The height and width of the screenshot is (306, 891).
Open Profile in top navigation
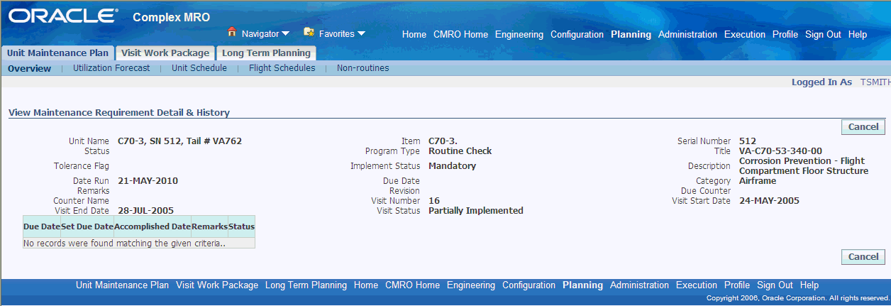click(785, 34)
